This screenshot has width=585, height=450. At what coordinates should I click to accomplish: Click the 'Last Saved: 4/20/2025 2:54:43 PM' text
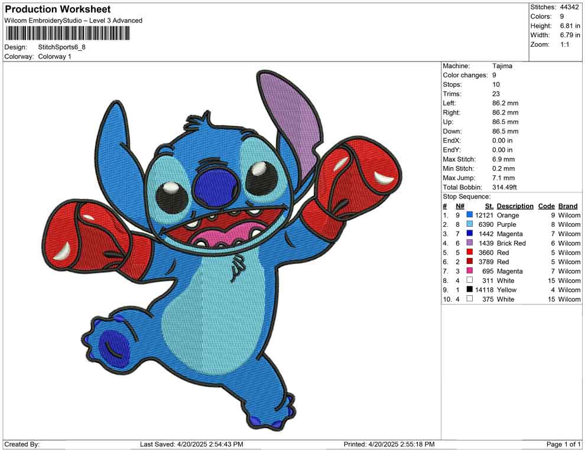tap(191, 444)
